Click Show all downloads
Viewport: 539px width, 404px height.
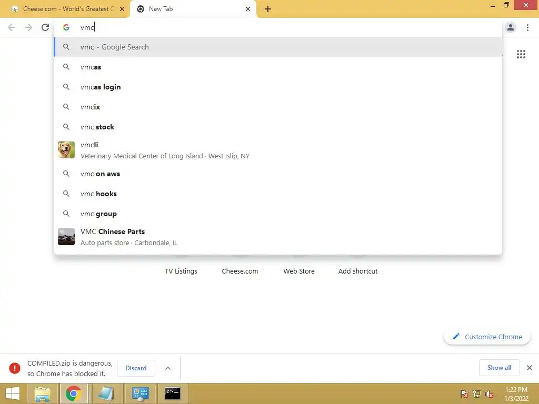point(499,368)
